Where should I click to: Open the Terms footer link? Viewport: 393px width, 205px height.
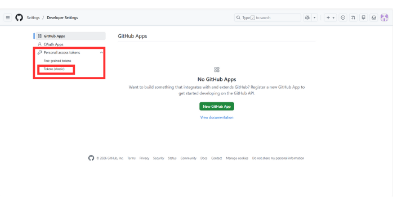tap(131, 158)
